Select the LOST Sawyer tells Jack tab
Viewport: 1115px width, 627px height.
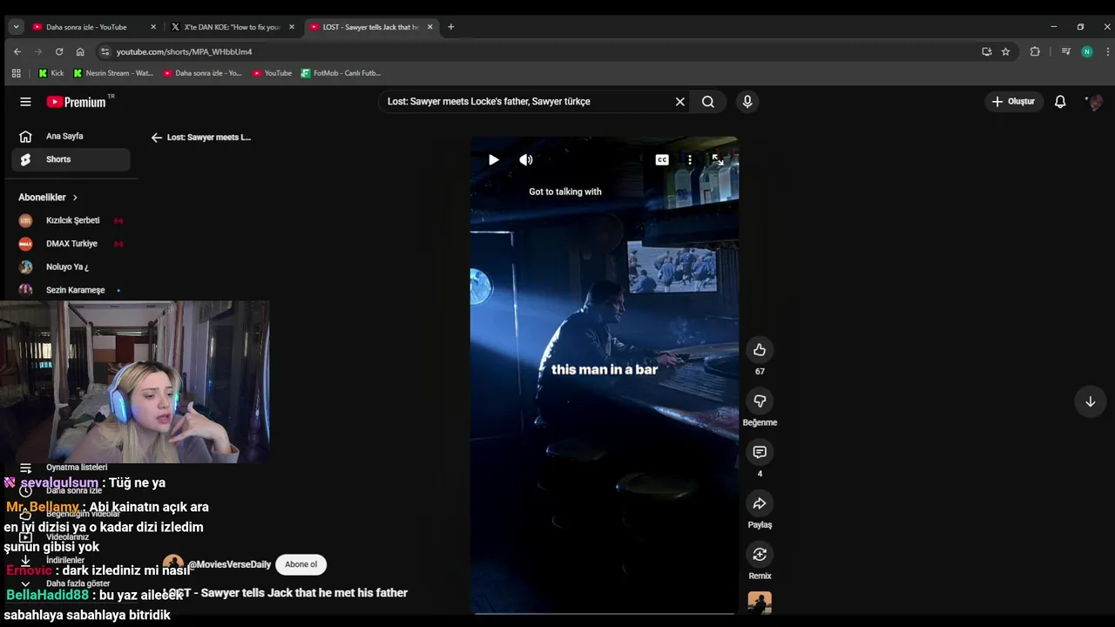pos(370,27)
